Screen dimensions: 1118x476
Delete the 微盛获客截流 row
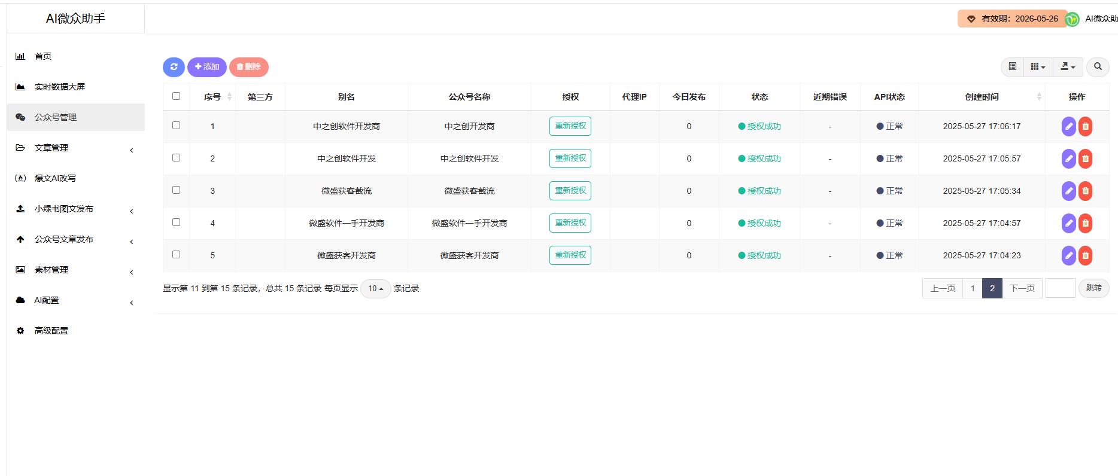1085,191
